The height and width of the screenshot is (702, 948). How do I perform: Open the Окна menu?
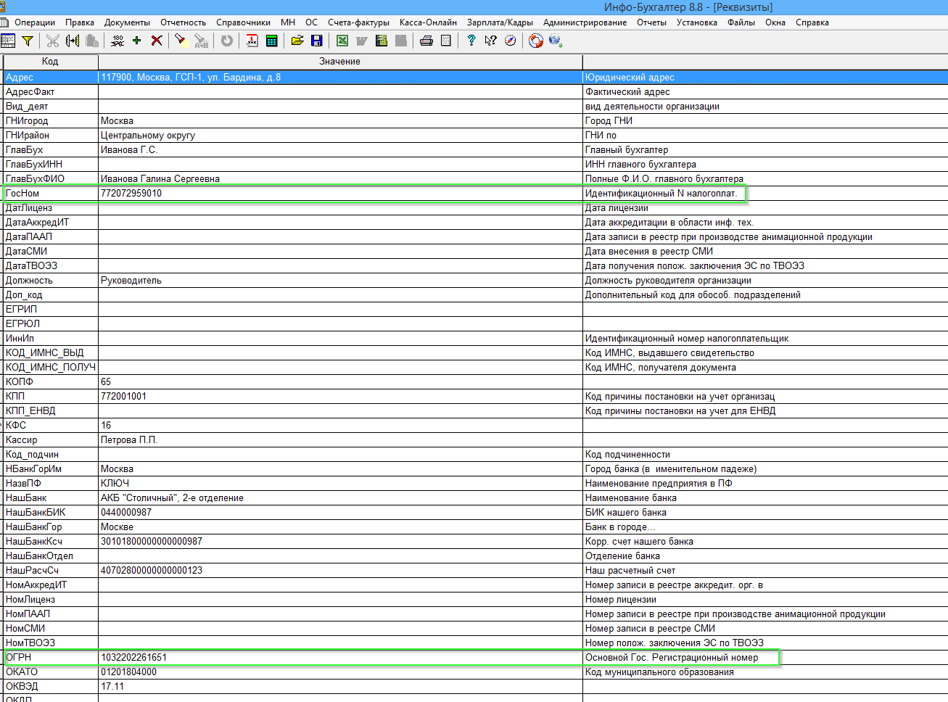[x=775, y=22]
